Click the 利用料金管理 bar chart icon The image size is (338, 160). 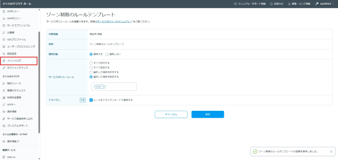coord(4,98)
